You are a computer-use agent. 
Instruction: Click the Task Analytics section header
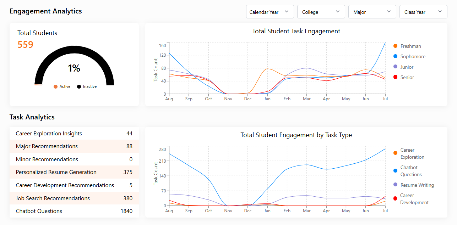[x=32, y=117]
